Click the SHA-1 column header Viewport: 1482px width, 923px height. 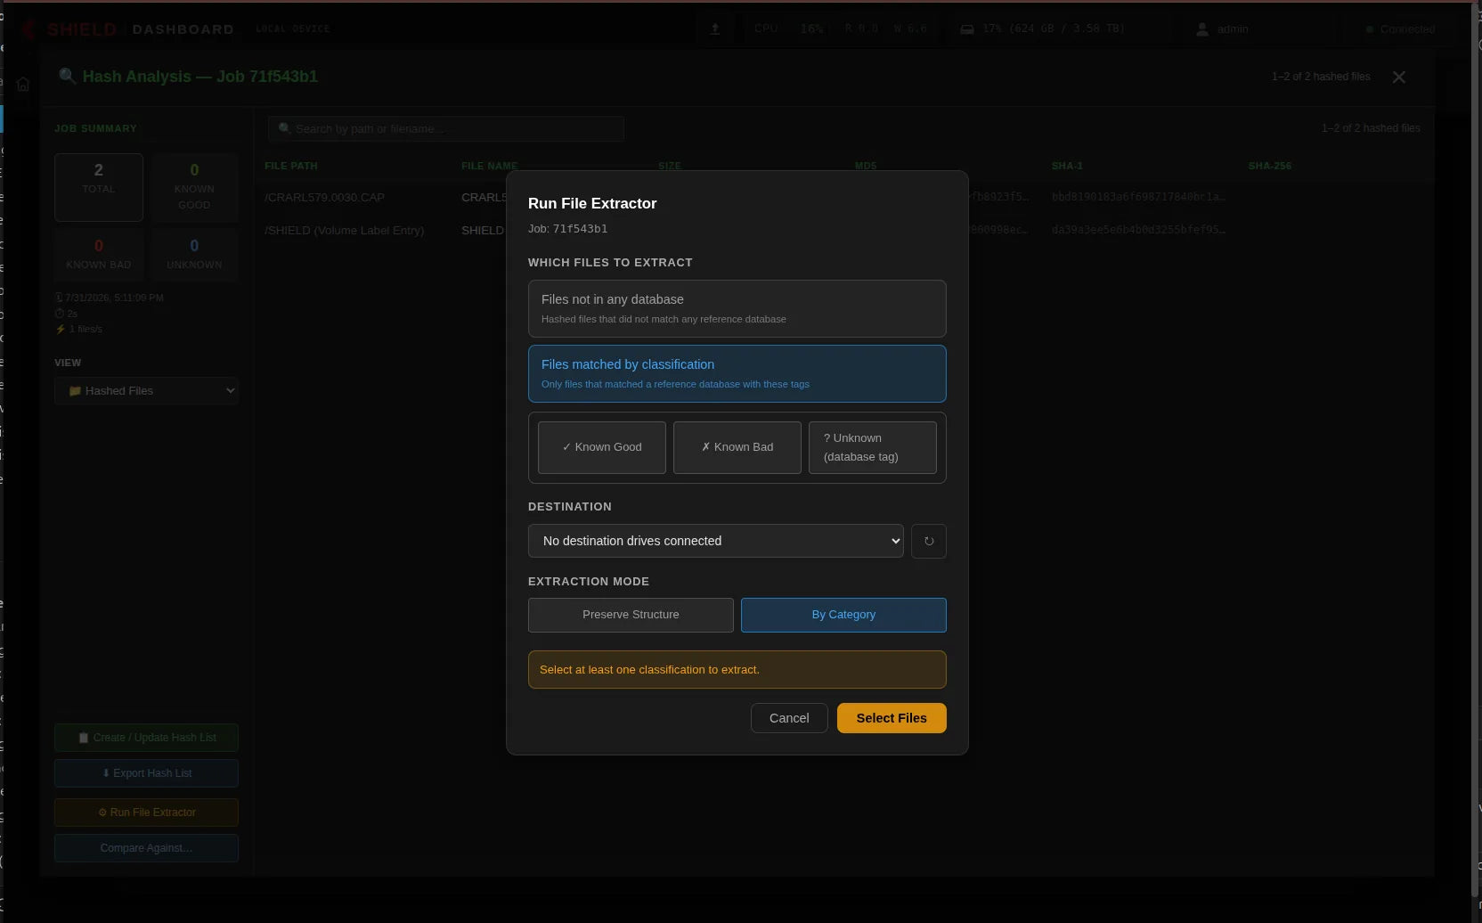point(1067,166)
